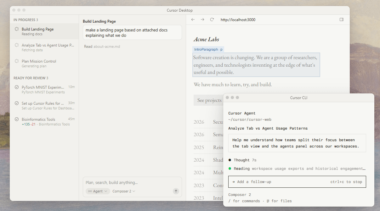Open the Composer 2 model dropdown
Image resolution: width=380 pixels, height=211 pixels.
coord(124,191)
